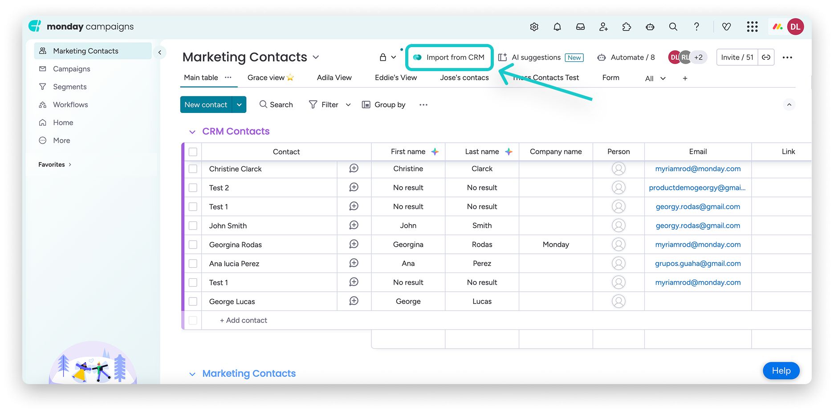Collapse the Marketing Contacts group
Viewport: 834px width, 413px height.
[192, 374]
